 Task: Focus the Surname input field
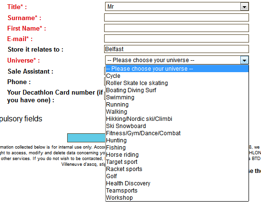coord(177,18)
